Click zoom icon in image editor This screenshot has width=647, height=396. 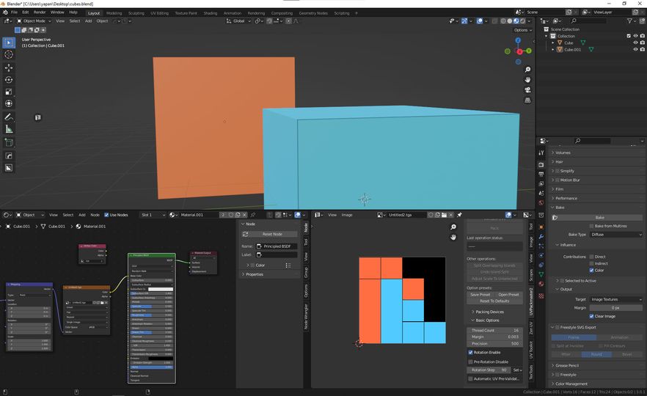coord(453,227)
